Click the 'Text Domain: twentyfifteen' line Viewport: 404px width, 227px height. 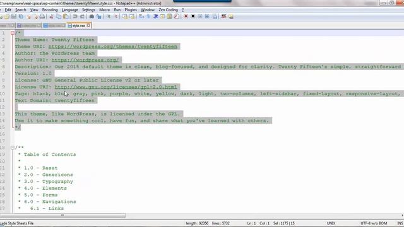55,101
